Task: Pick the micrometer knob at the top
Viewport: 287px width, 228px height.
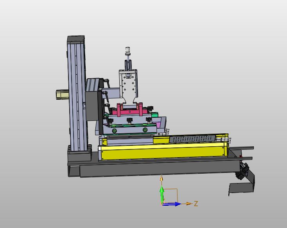Action: point(127,51)
